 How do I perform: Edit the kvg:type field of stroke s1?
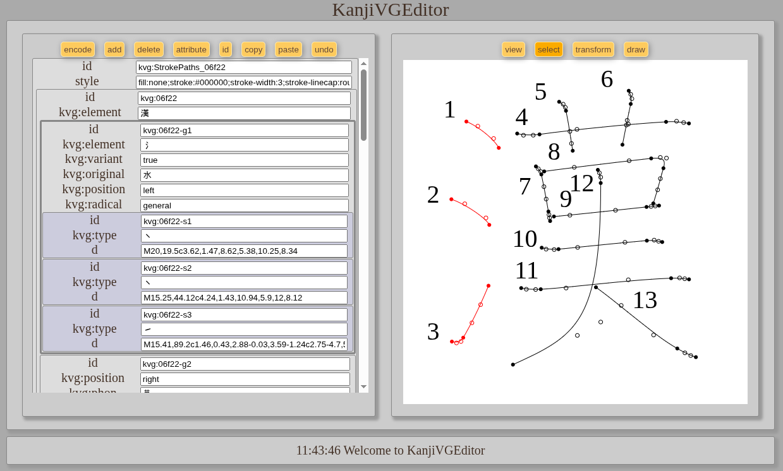pyautogui.click(x=244, y=235)
